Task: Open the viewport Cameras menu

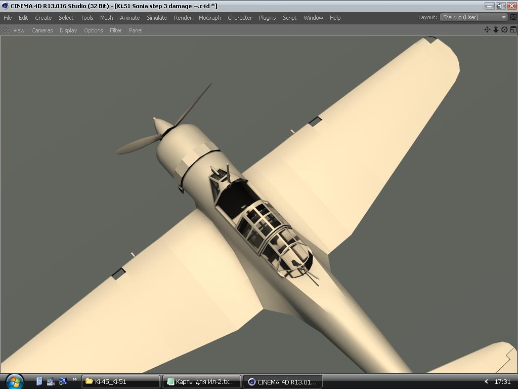Action: pos(42,30)
